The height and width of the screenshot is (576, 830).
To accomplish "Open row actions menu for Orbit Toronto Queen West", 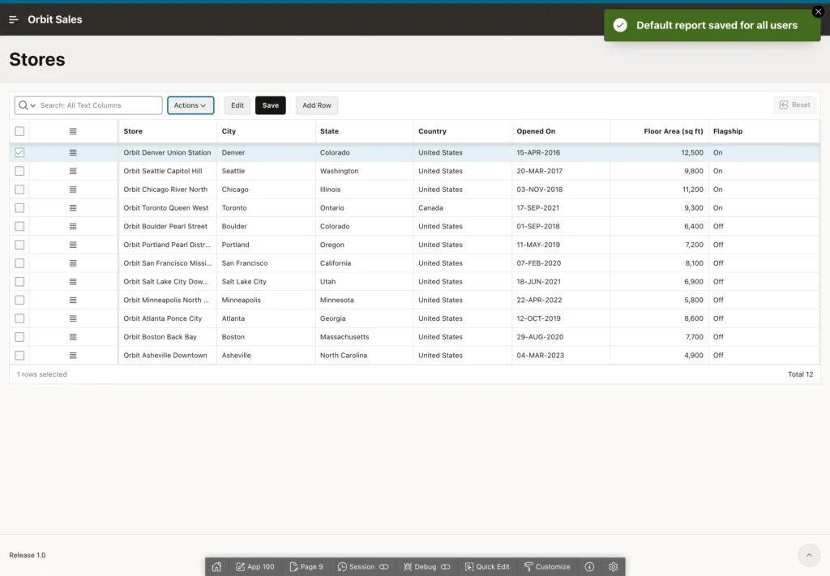I will click(x=73, y=208).
